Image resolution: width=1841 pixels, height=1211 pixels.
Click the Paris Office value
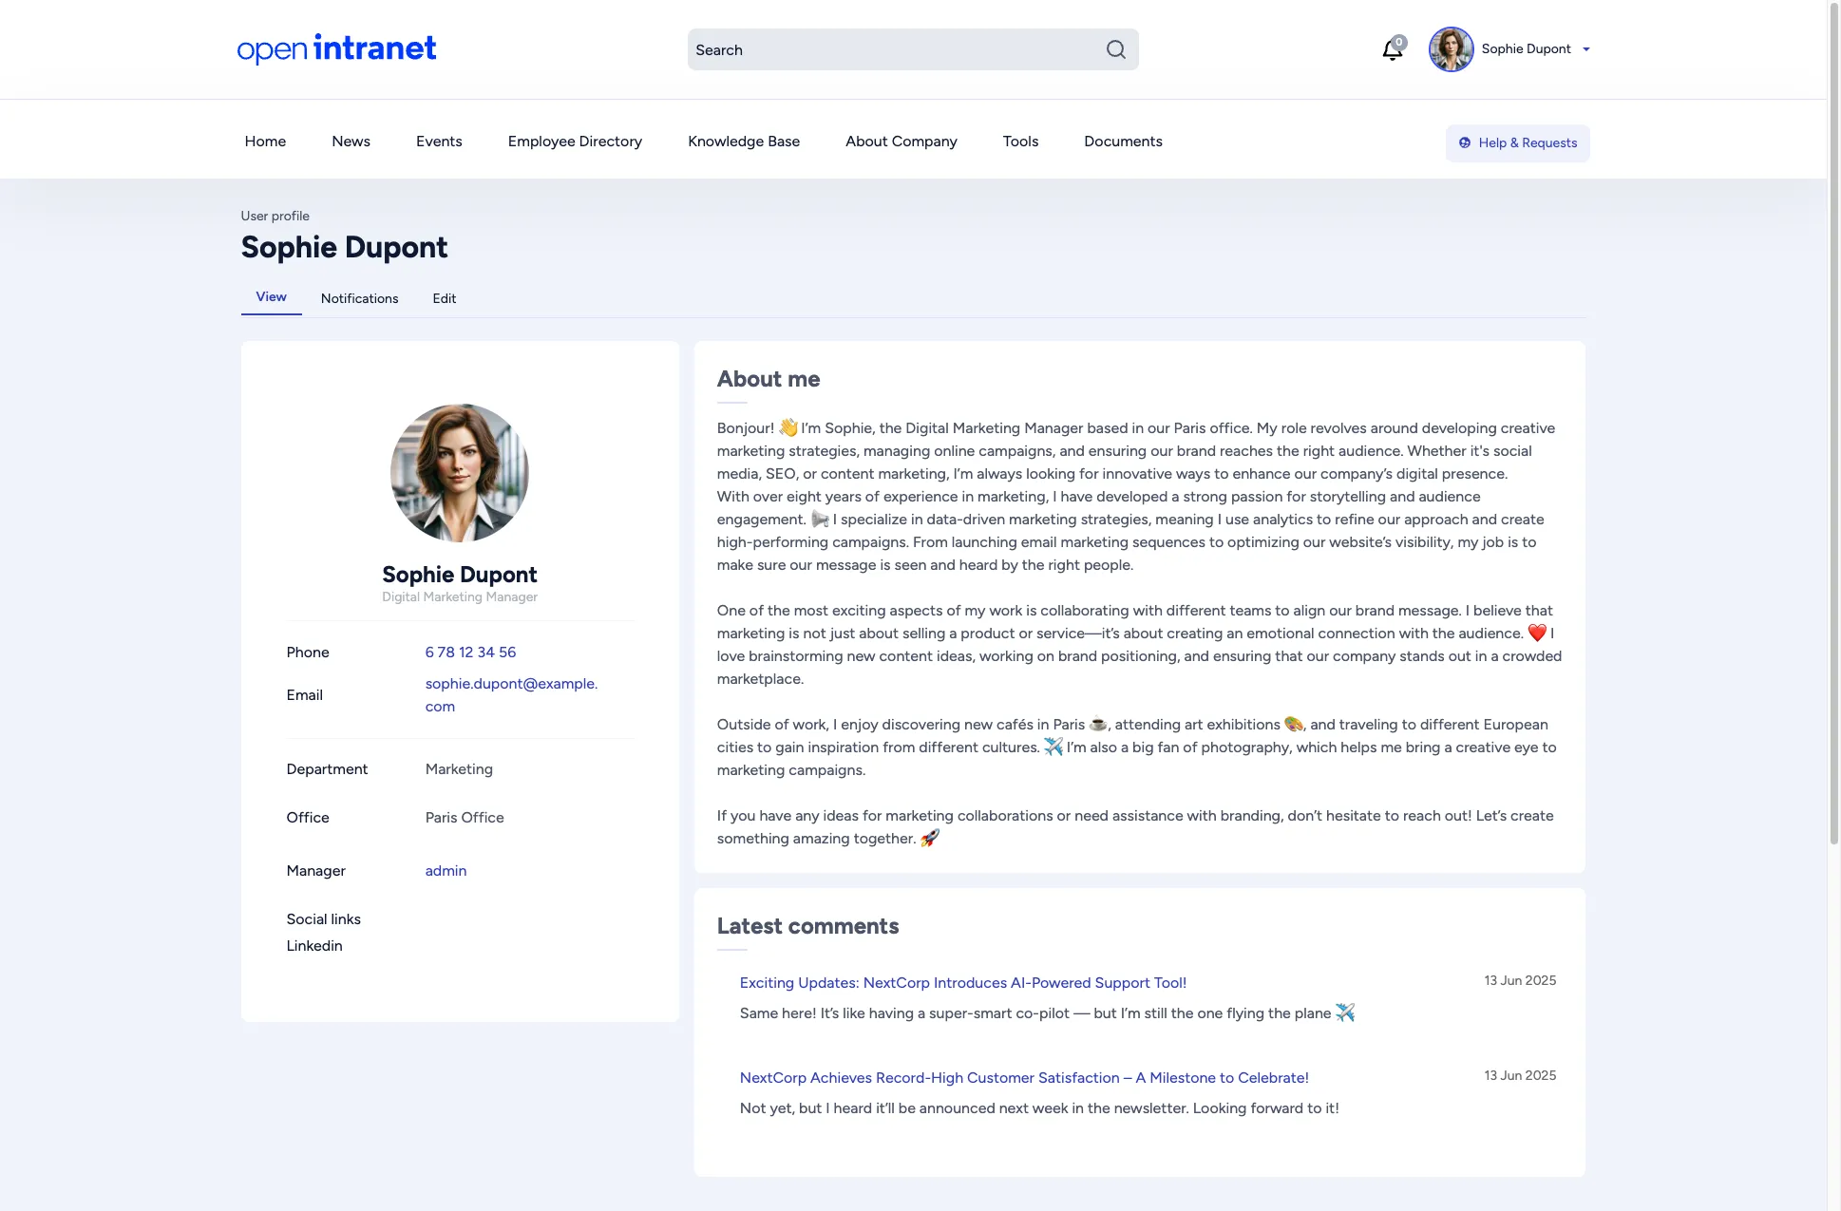[x=465, y=817]
